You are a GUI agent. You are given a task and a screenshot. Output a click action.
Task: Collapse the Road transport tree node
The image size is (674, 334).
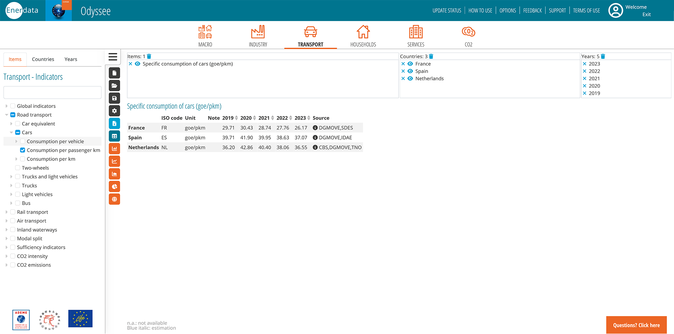(x=6, y=115)
